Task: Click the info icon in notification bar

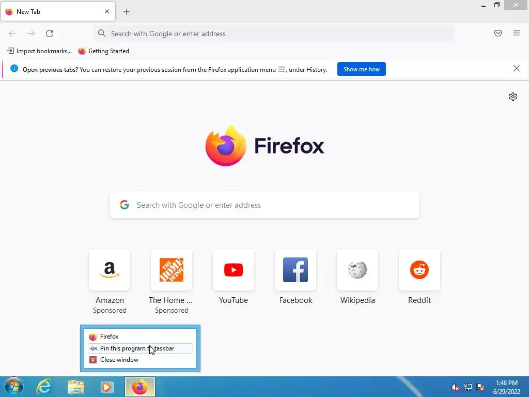Action: [14, 68]
